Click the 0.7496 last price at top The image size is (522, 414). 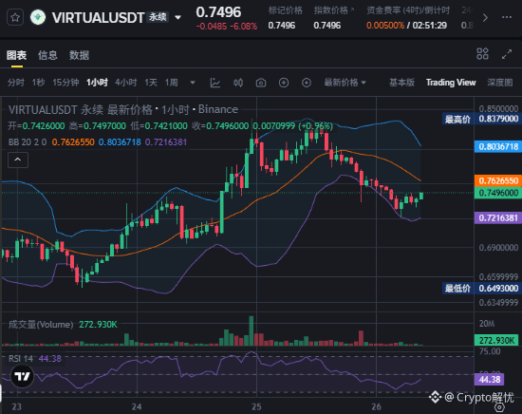[x=218, y=12]
